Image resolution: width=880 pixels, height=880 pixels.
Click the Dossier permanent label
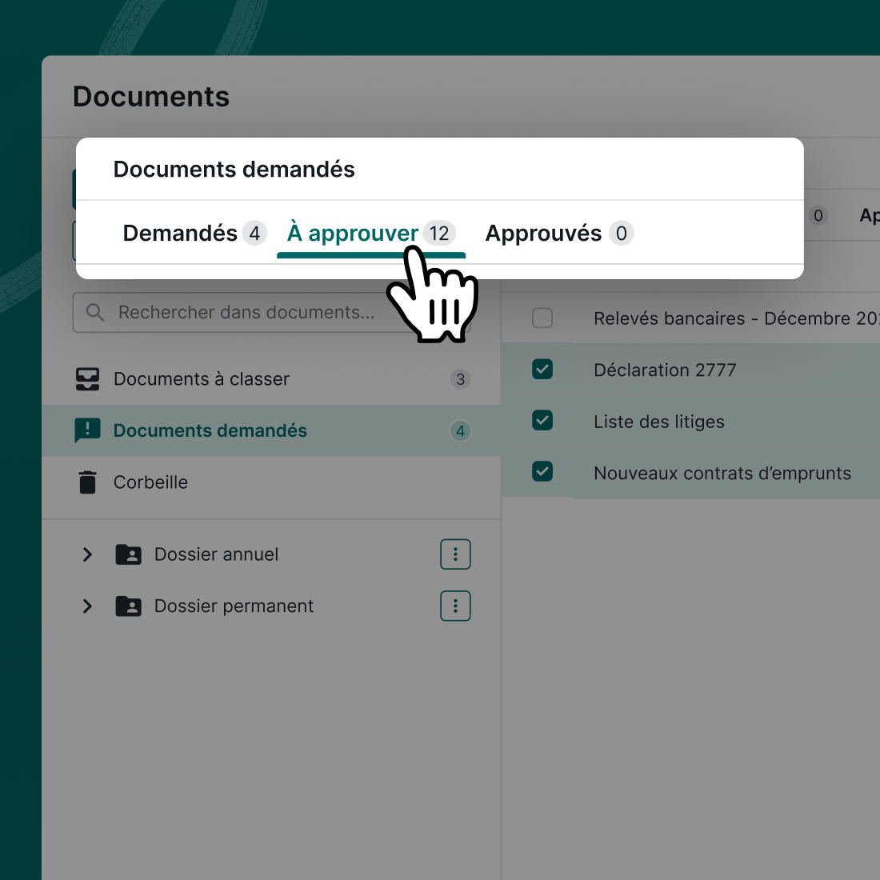pos(234,606)
